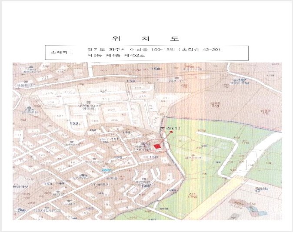Click the bold '159' lot number label
This screenshot has height=232, width=293.
131,81
